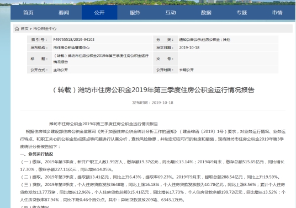Click the 公开时限 label
The image size is (296, 208).
pos(165,70)
